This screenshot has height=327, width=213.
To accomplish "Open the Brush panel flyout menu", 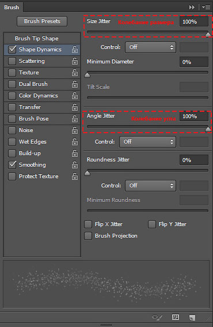I will (x=206, y=7).
